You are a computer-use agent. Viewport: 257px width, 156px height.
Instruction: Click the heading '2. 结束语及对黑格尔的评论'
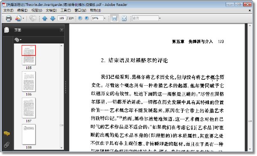click(x=134, y=61)
